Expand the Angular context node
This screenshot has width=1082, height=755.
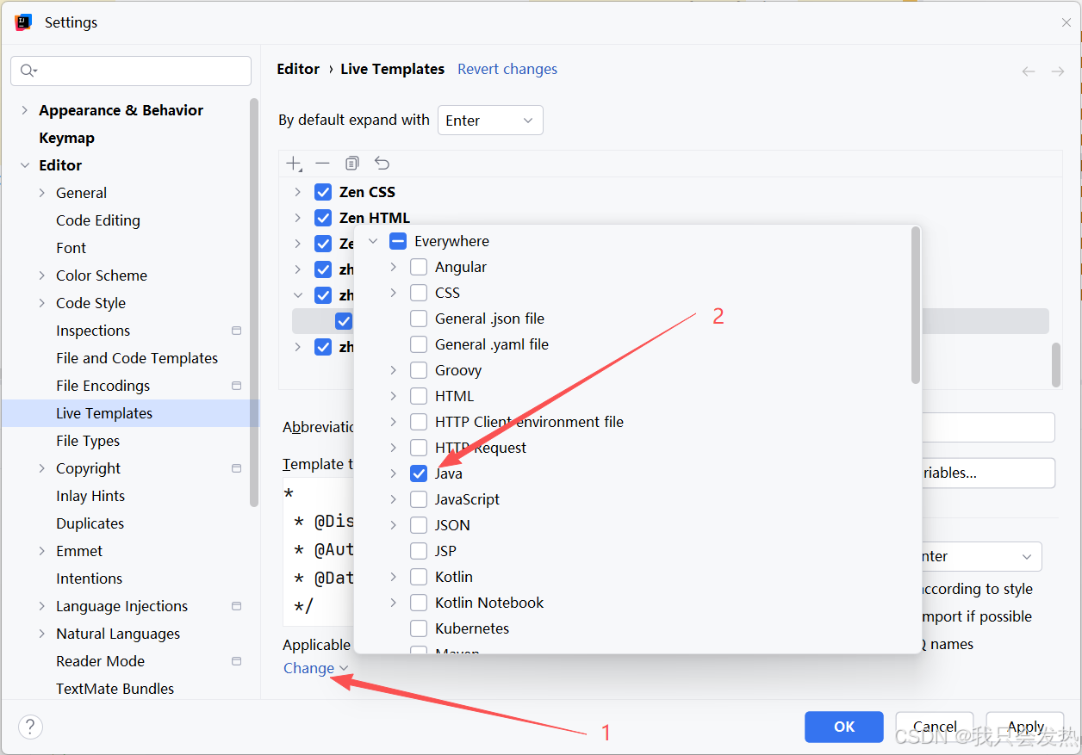394,267
